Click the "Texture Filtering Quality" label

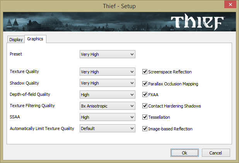click(x=32, y=106)
